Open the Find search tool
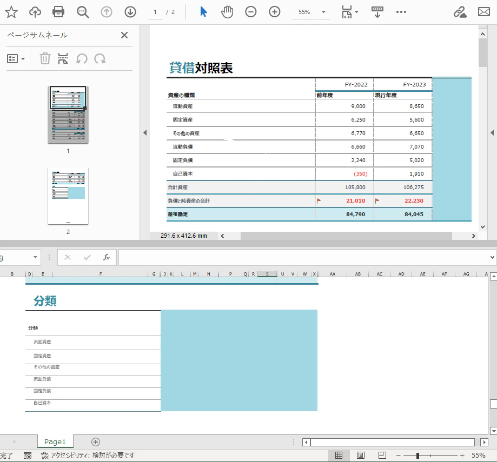This screenshot has width=497, height=462. click(x=82, y=11)
